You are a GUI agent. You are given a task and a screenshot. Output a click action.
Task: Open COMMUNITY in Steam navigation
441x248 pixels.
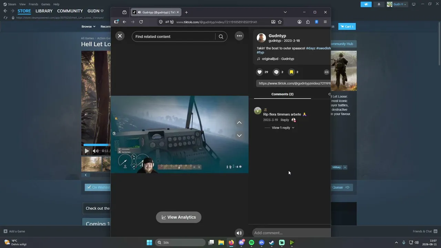click(x=70, y=11)
